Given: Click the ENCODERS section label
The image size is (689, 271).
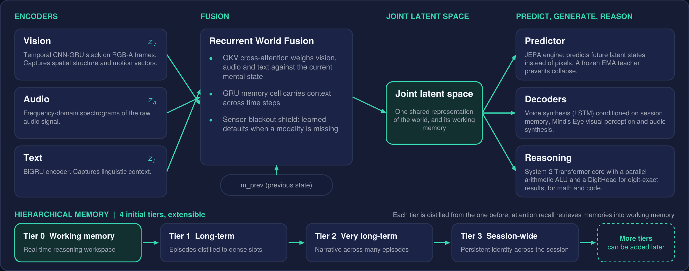Looking at the screenshot, I should pyautogui.click(x=36, y=16).
